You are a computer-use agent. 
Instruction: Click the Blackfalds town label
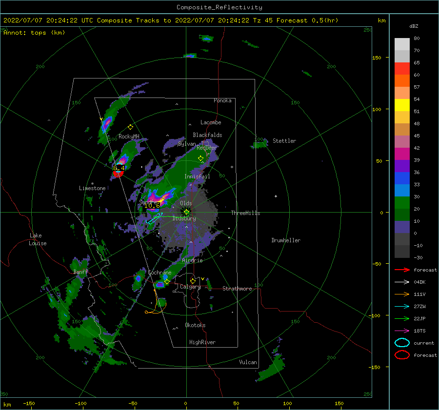[x=207, y=135]
